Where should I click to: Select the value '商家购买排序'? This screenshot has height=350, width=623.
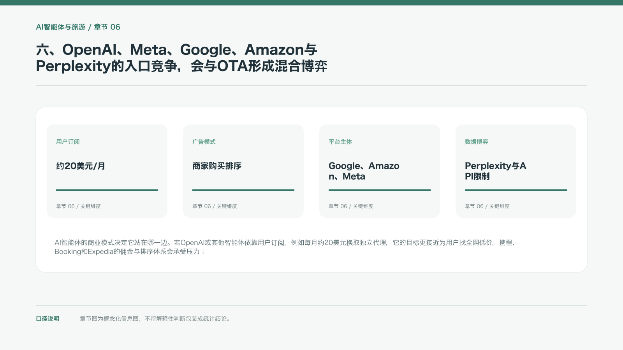(217, 166)
